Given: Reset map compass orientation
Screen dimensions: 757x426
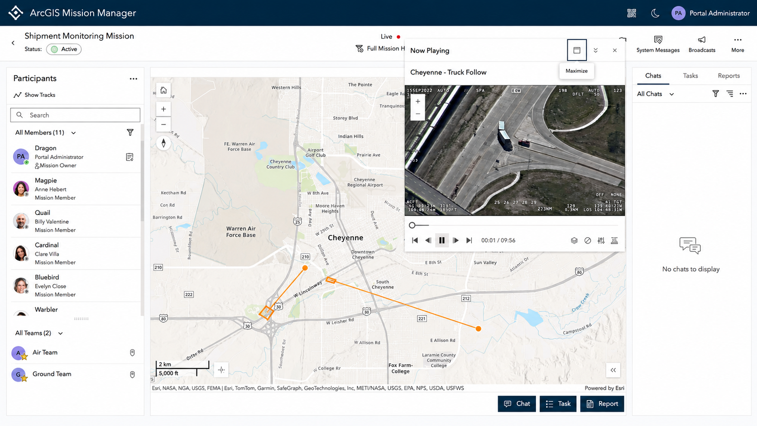Looking at the screenshot, I should [163, 143].
